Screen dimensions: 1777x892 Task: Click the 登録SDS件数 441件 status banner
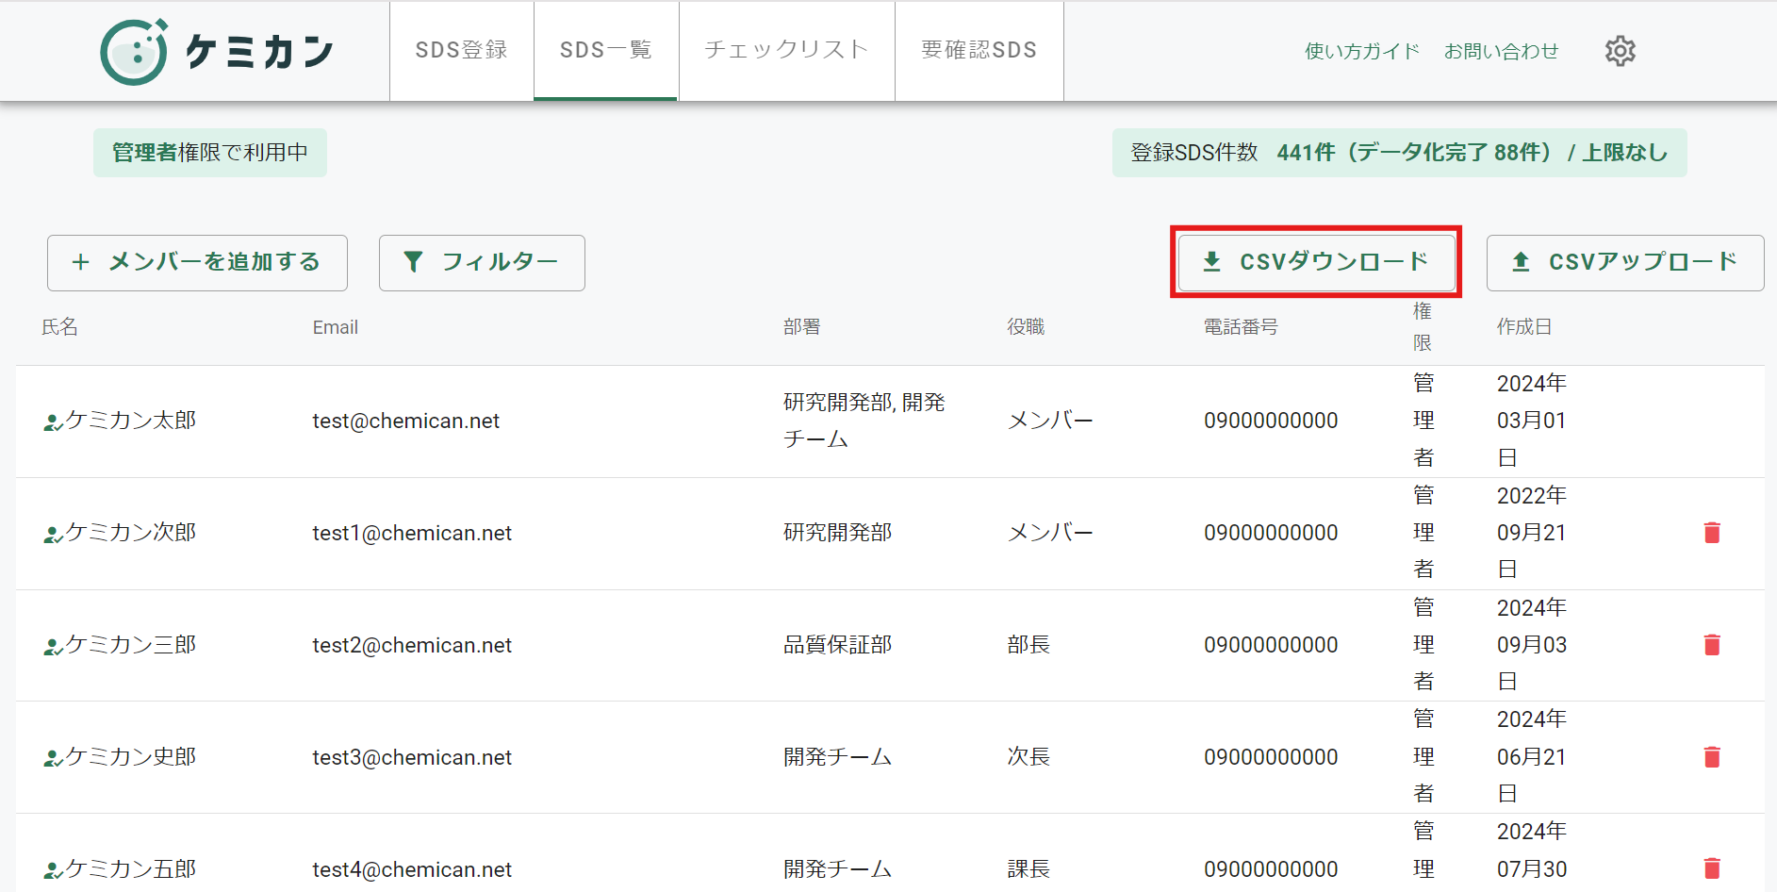[1400, 153]
